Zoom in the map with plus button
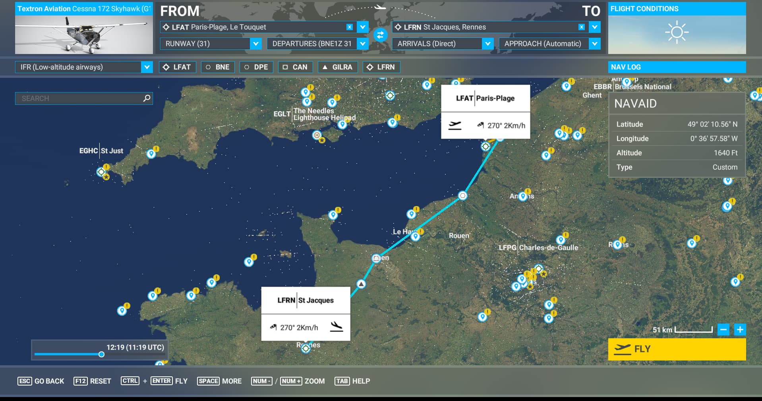The width and height of the screenshot is (762, 401). click(x=740, y=330)
